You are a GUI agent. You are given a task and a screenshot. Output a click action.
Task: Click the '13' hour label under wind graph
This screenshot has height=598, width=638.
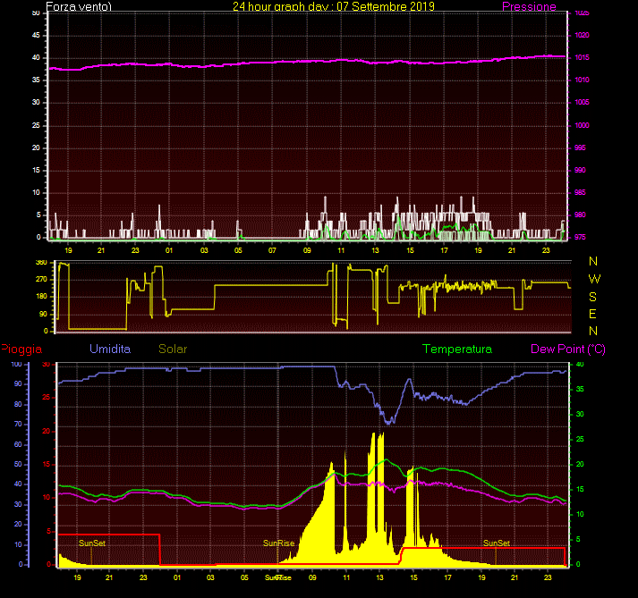(x=375, y=250)
